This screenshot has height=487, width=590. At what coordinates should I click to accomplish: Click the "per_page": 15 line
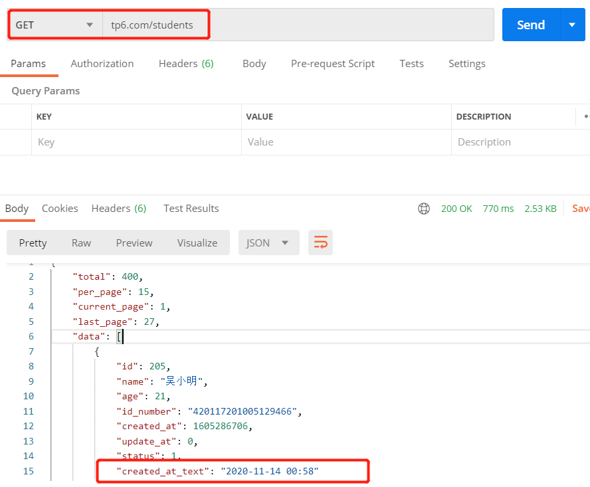pyautogui.click(x=113, y=292)
